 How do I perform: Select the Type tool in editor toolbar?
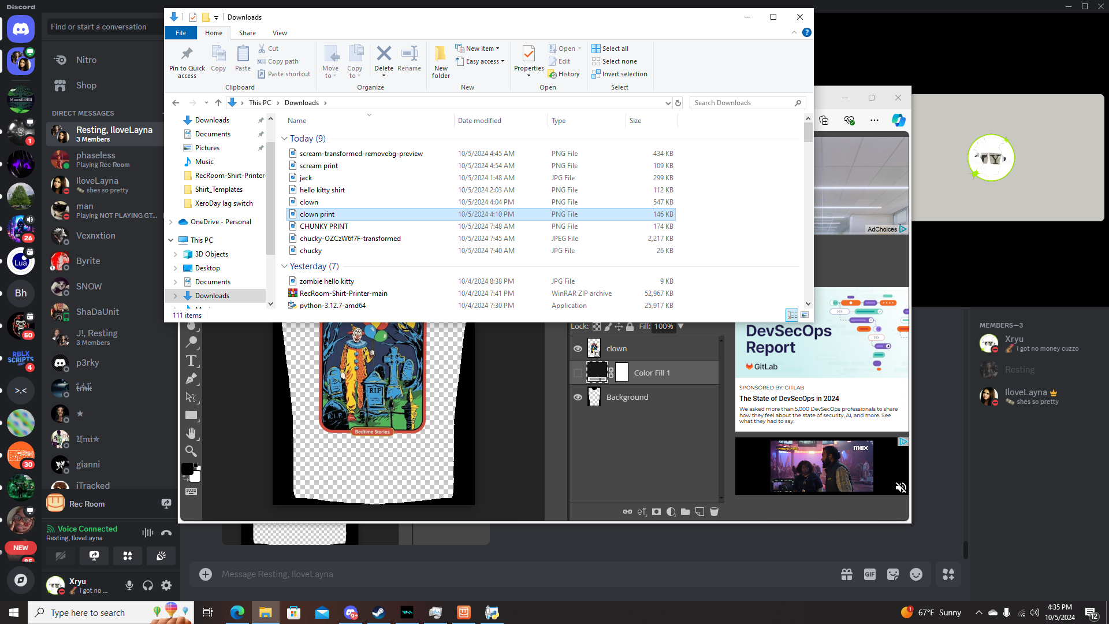point(191,361)
